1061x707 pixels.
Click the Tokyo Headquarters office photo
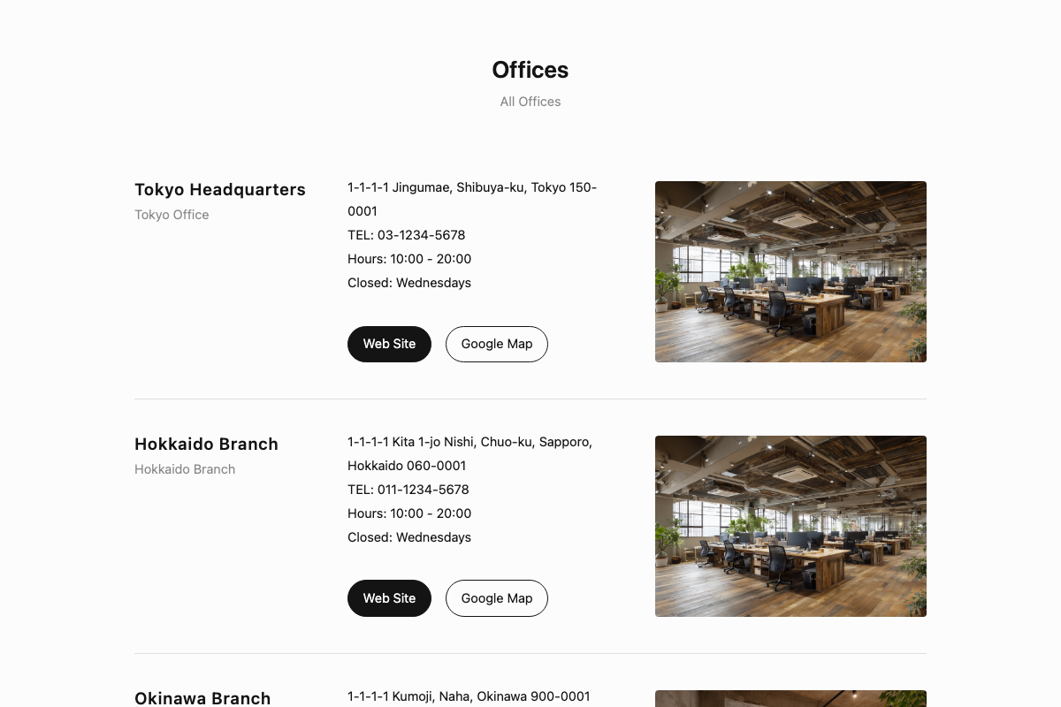[x=790, y=271]
